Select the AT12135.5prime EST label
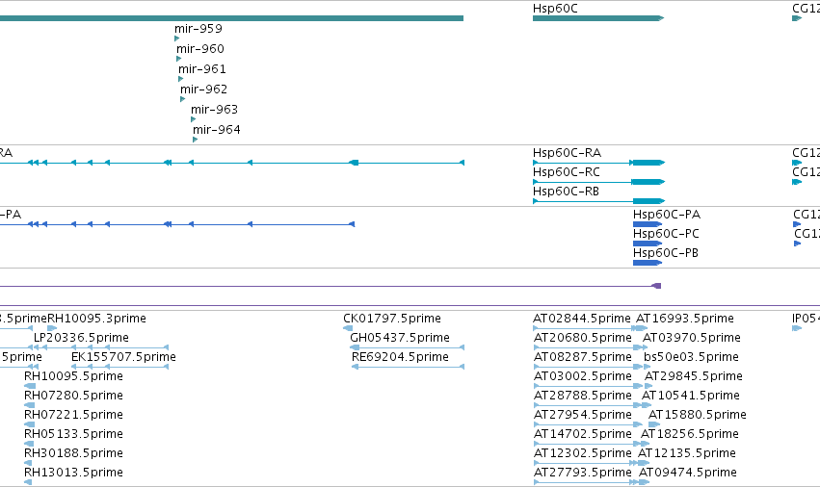 [x=687, y=453]
